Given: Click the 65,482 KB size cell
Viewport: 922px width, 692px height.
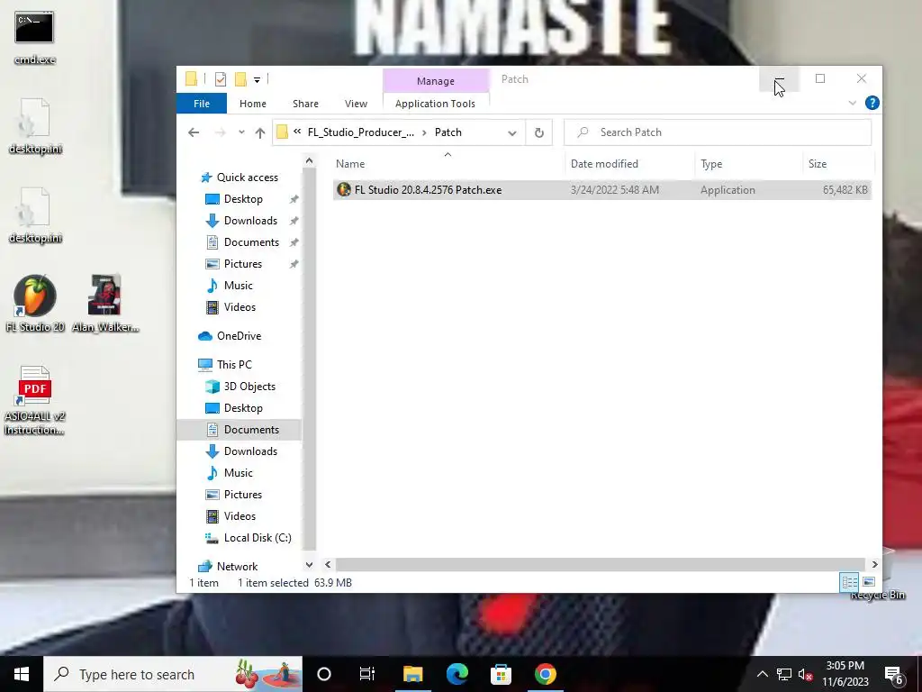Looking at the screenshot, I should 845,190.
